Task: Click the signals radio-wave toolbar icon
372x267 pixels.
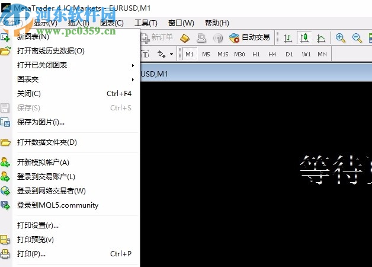Action: [x=218, y=38]
